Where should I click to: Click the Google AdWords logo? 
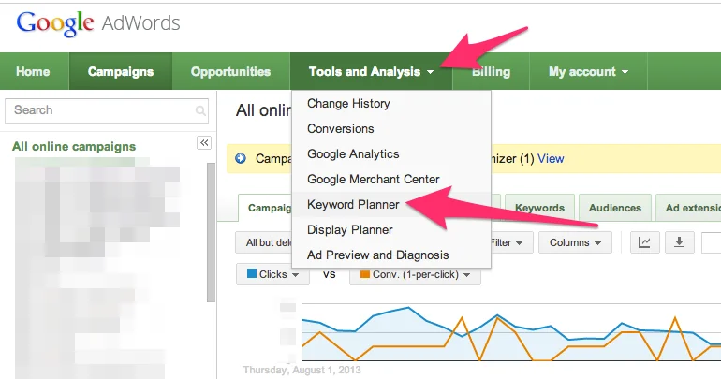tap(98, 24)
